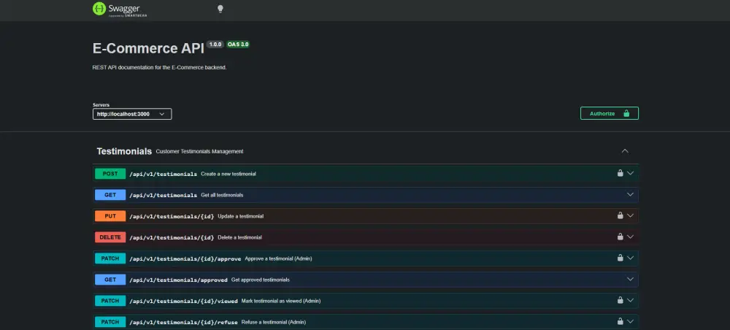Click the PATCH badge on approve row
Screen dimensions: 730x330
[x=110, y=258]
